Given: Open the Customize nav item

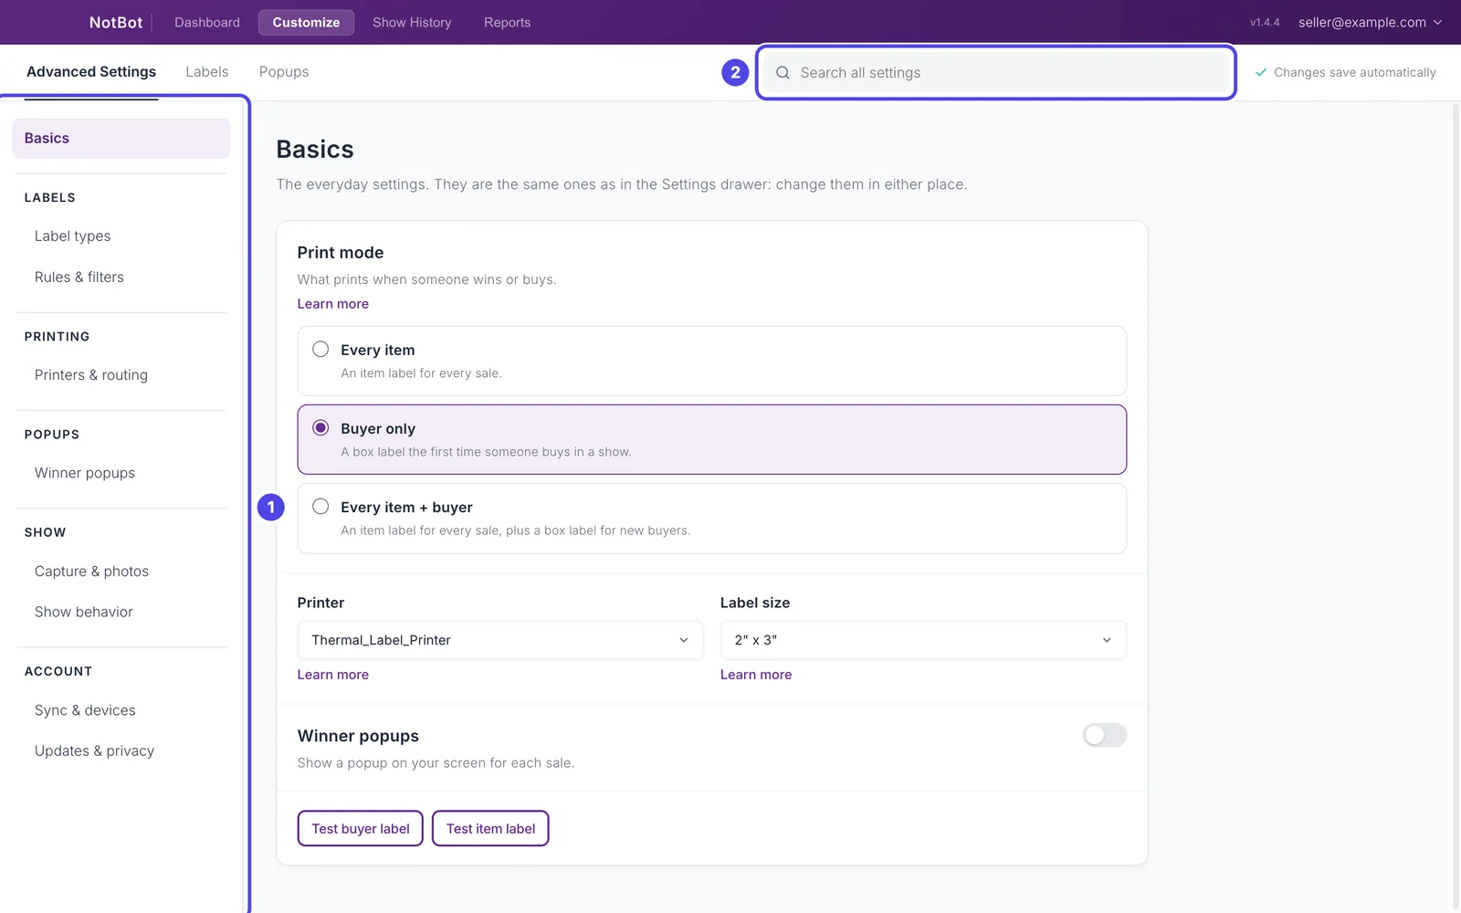Looking at the screenshot, I should 306,22.
